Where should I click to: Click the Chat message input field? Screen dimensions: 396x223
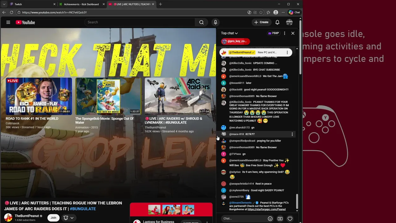tap(244, 219)
